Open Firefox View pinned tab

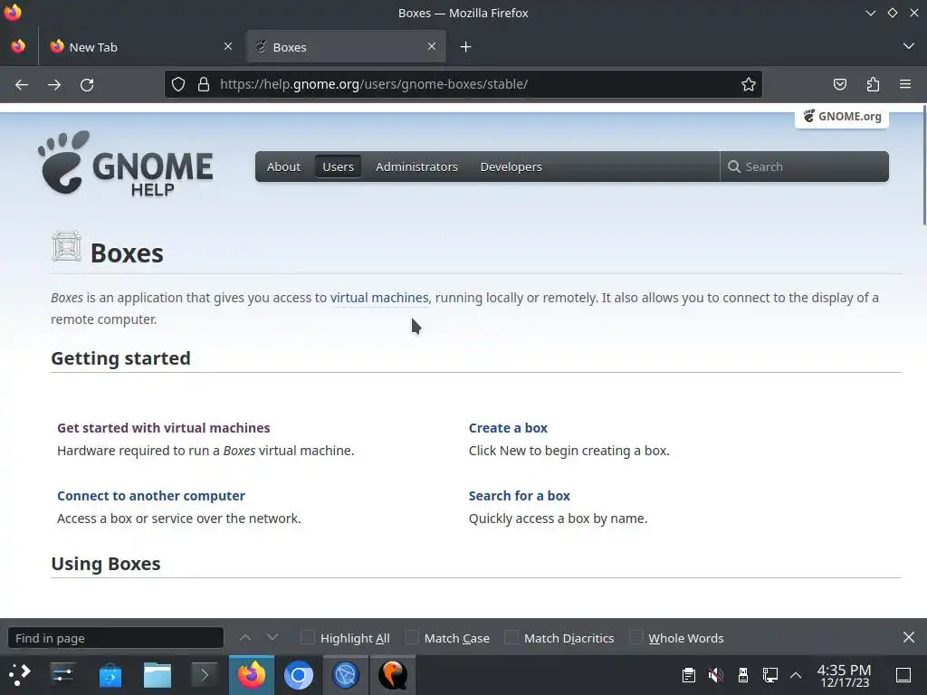point(18,47)
